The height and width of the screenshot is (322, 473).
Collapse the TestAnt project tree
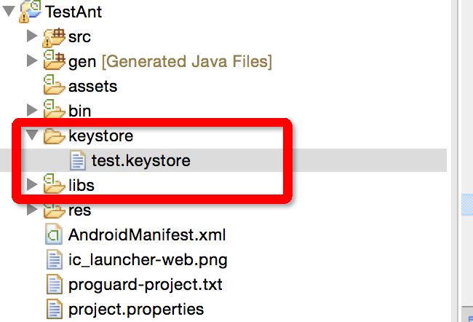coord(9,11)
